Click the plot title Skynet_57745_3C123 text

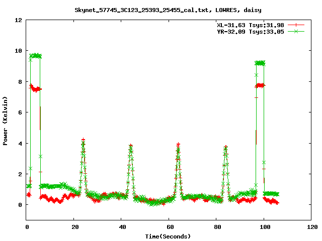(168, 10)
